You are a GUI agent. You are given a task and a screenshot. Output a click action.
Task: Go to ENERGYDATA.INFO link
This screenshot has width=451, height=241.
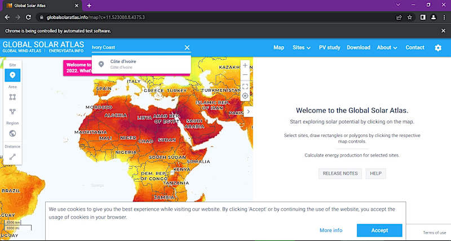tap(66, 51)
